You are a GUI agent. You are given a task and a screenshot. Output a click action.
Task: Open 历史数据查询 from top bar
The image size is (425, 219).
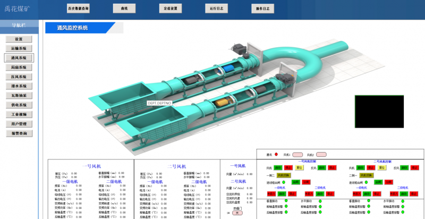pos(78,9)
